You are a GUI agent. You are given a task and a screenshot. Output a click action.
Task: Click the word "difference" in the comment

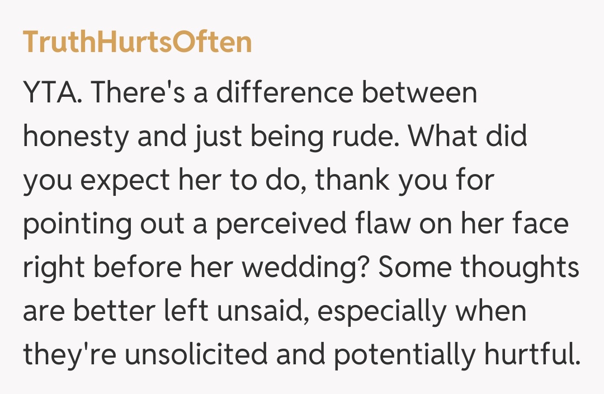(285, 93)
